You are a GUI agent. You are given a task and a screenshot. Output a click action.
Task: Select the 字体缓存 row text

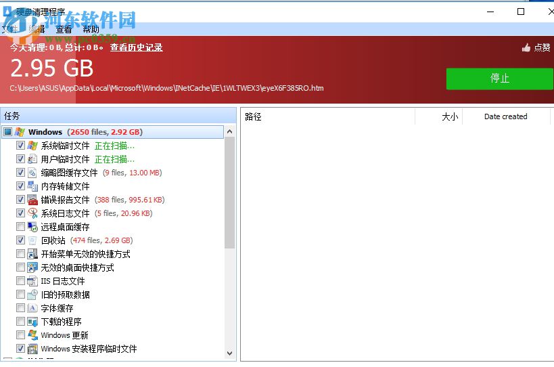click(57, 308)
